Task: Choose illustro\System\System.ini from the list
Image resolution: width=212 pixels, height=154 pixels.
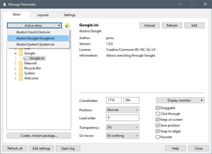Action: coord(38,44)
